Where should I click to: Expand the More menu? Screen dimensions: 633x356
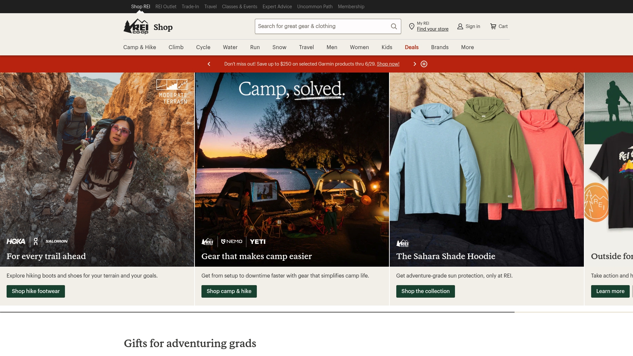tap(467, 47)
